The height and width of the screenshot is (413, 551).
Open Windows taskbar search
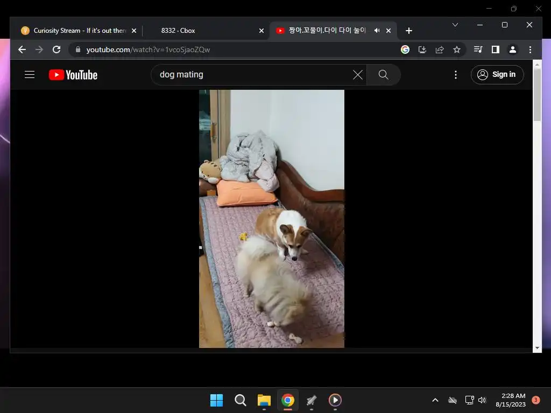[241, 400]
